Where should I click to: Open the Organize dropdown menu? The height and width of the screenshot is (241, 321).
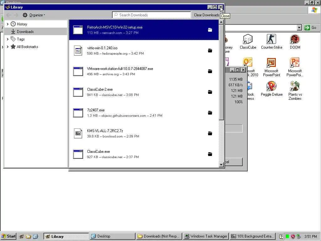click(34, 15)
